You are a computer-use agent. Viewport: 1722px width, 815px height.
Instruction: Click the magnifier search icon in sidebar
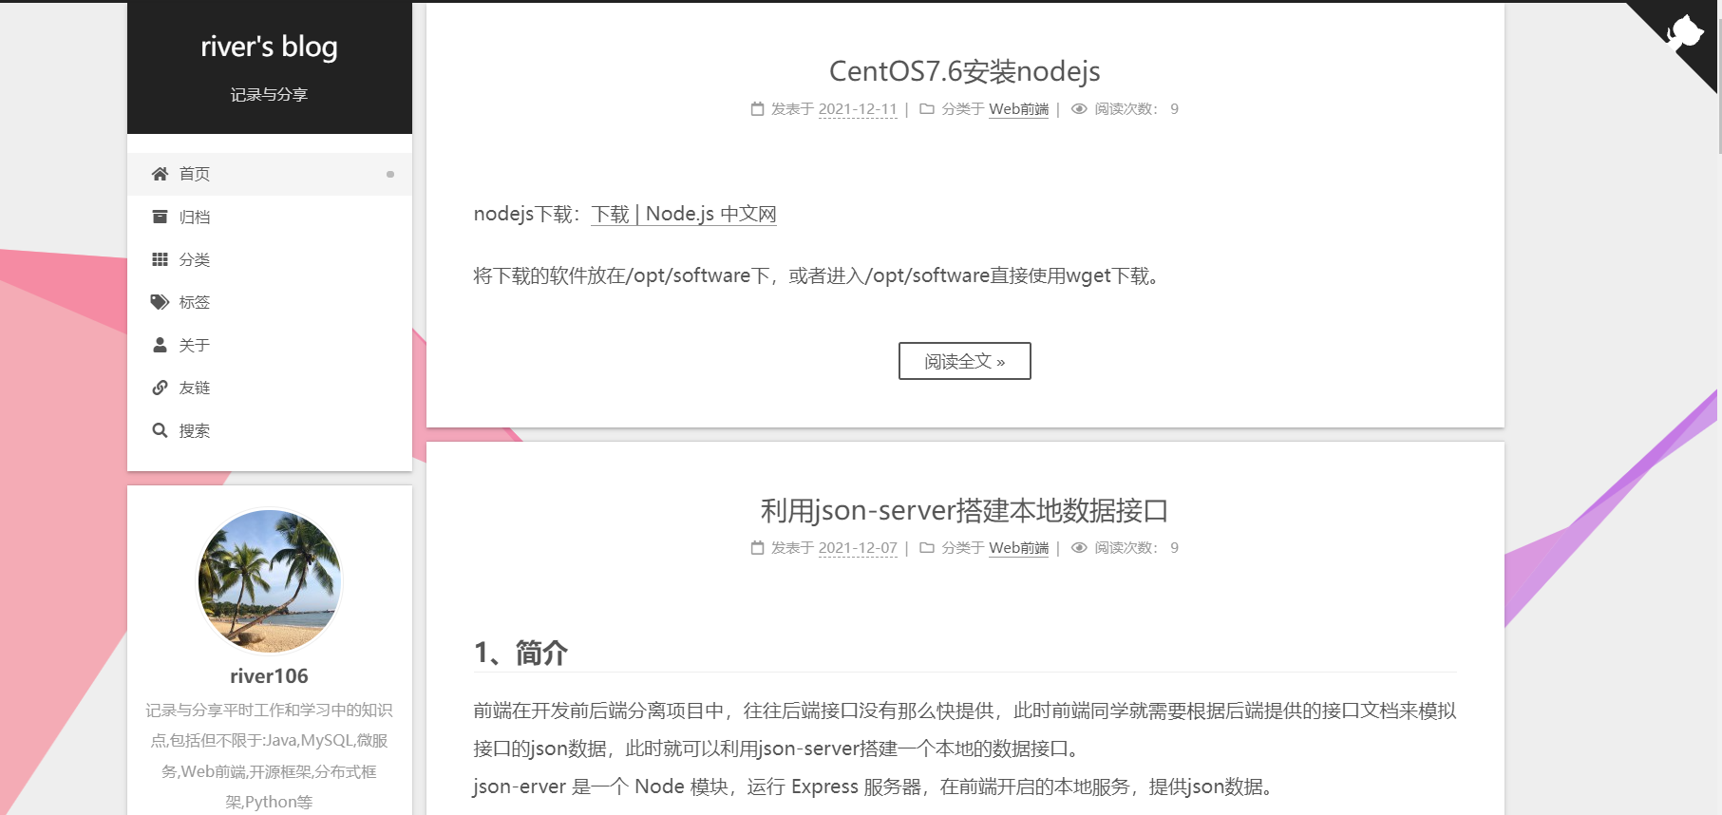160,430
